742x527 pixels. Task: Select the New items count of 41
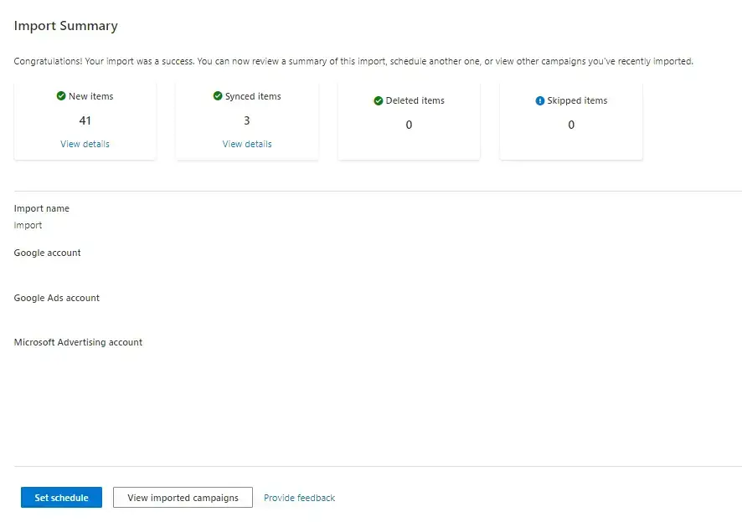[x=85, y=120]
